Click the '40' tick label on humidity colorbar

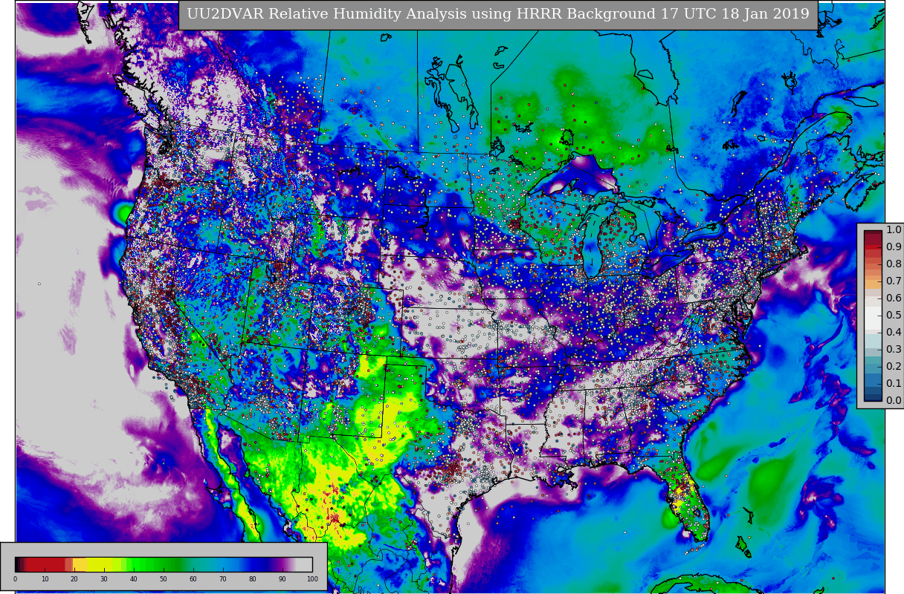[134, 579]
